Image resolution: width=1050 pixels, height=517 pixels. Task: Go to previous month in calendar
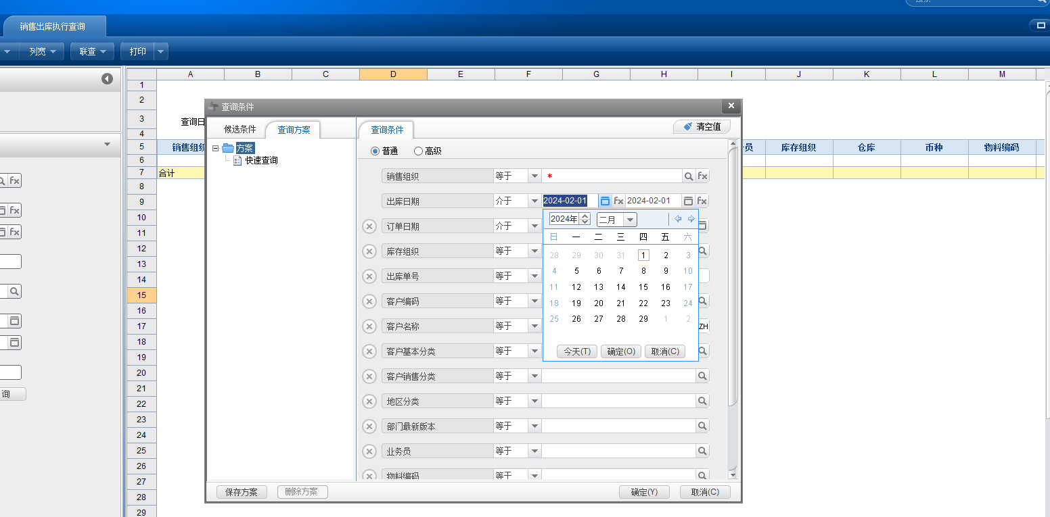(x=678, y=219)
